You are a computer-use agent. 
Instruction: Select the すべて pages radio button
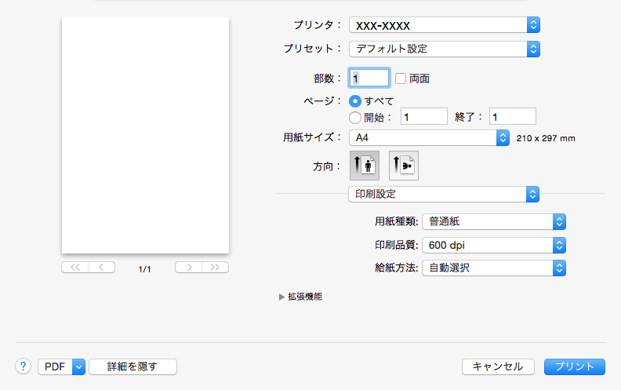tap(355, 101)
